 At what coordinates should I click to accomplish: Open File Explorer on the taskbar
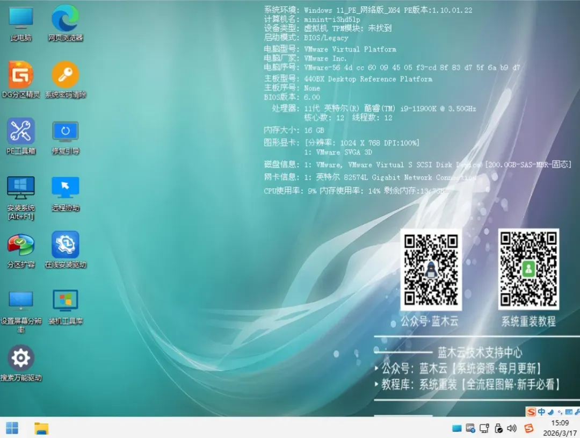click(x=41, y=428)
